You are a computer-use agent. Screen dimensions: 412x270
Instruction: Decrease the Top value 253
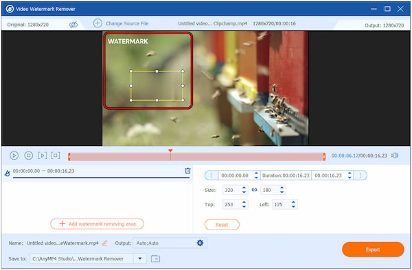point(244,206)
